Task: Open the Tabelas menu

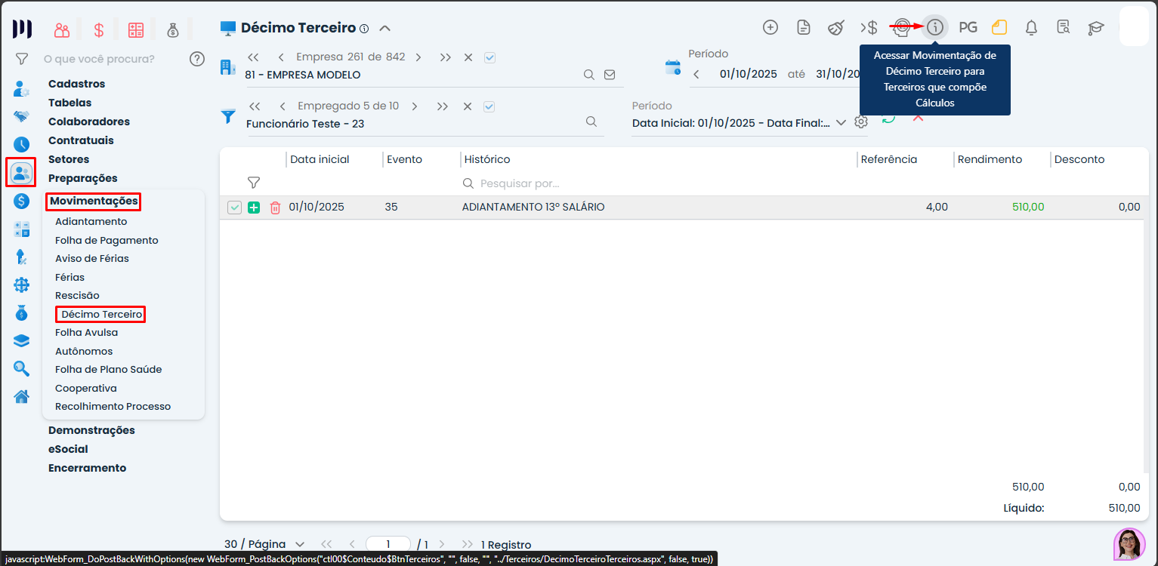Action: (x=70, y=103)
